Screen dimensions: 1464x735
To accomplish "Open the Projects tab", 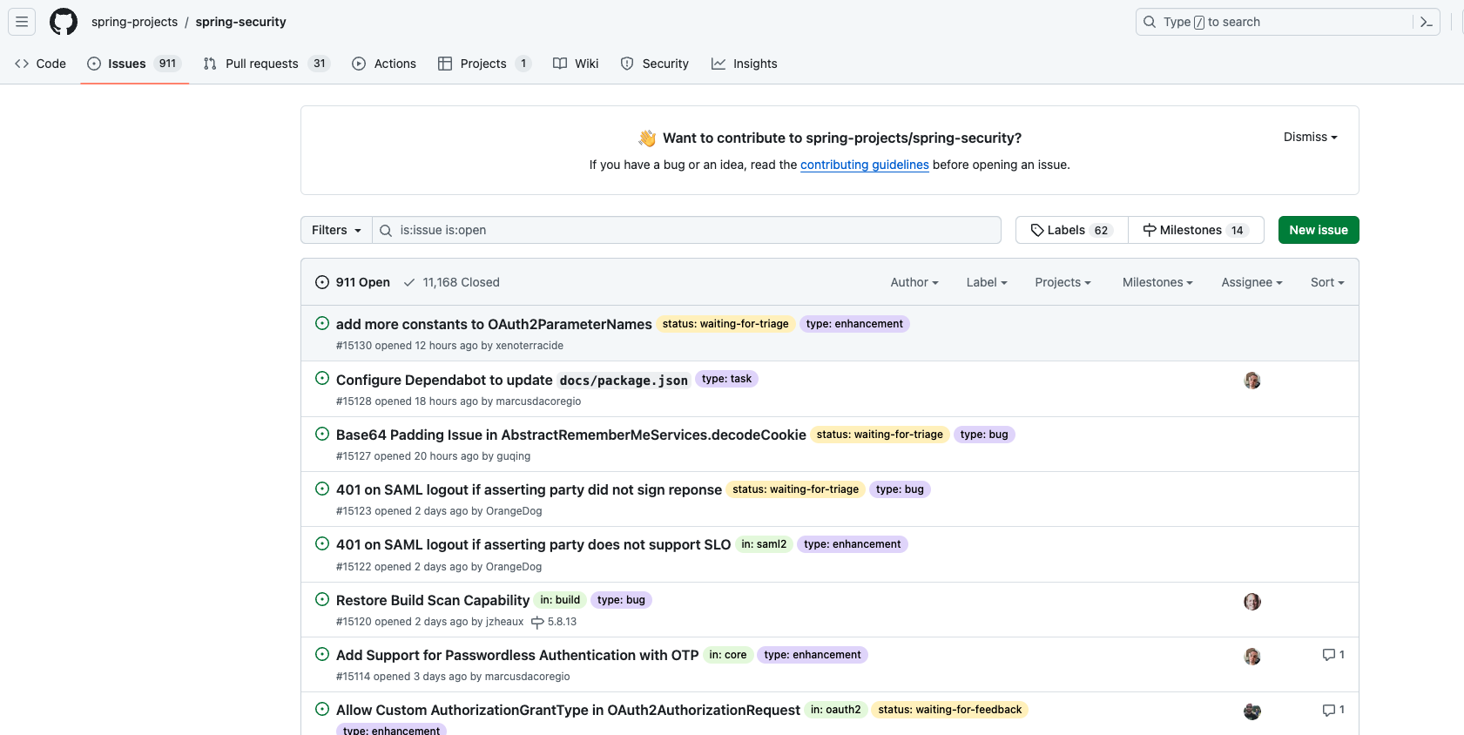I will click(x=484, y=64).
